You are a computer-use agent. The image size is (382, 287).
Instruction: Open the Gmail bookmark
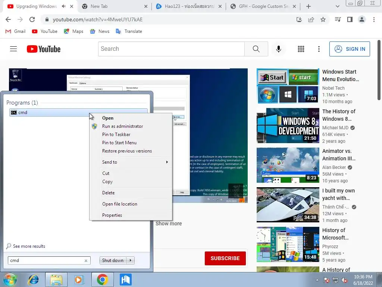pos(15,31)
